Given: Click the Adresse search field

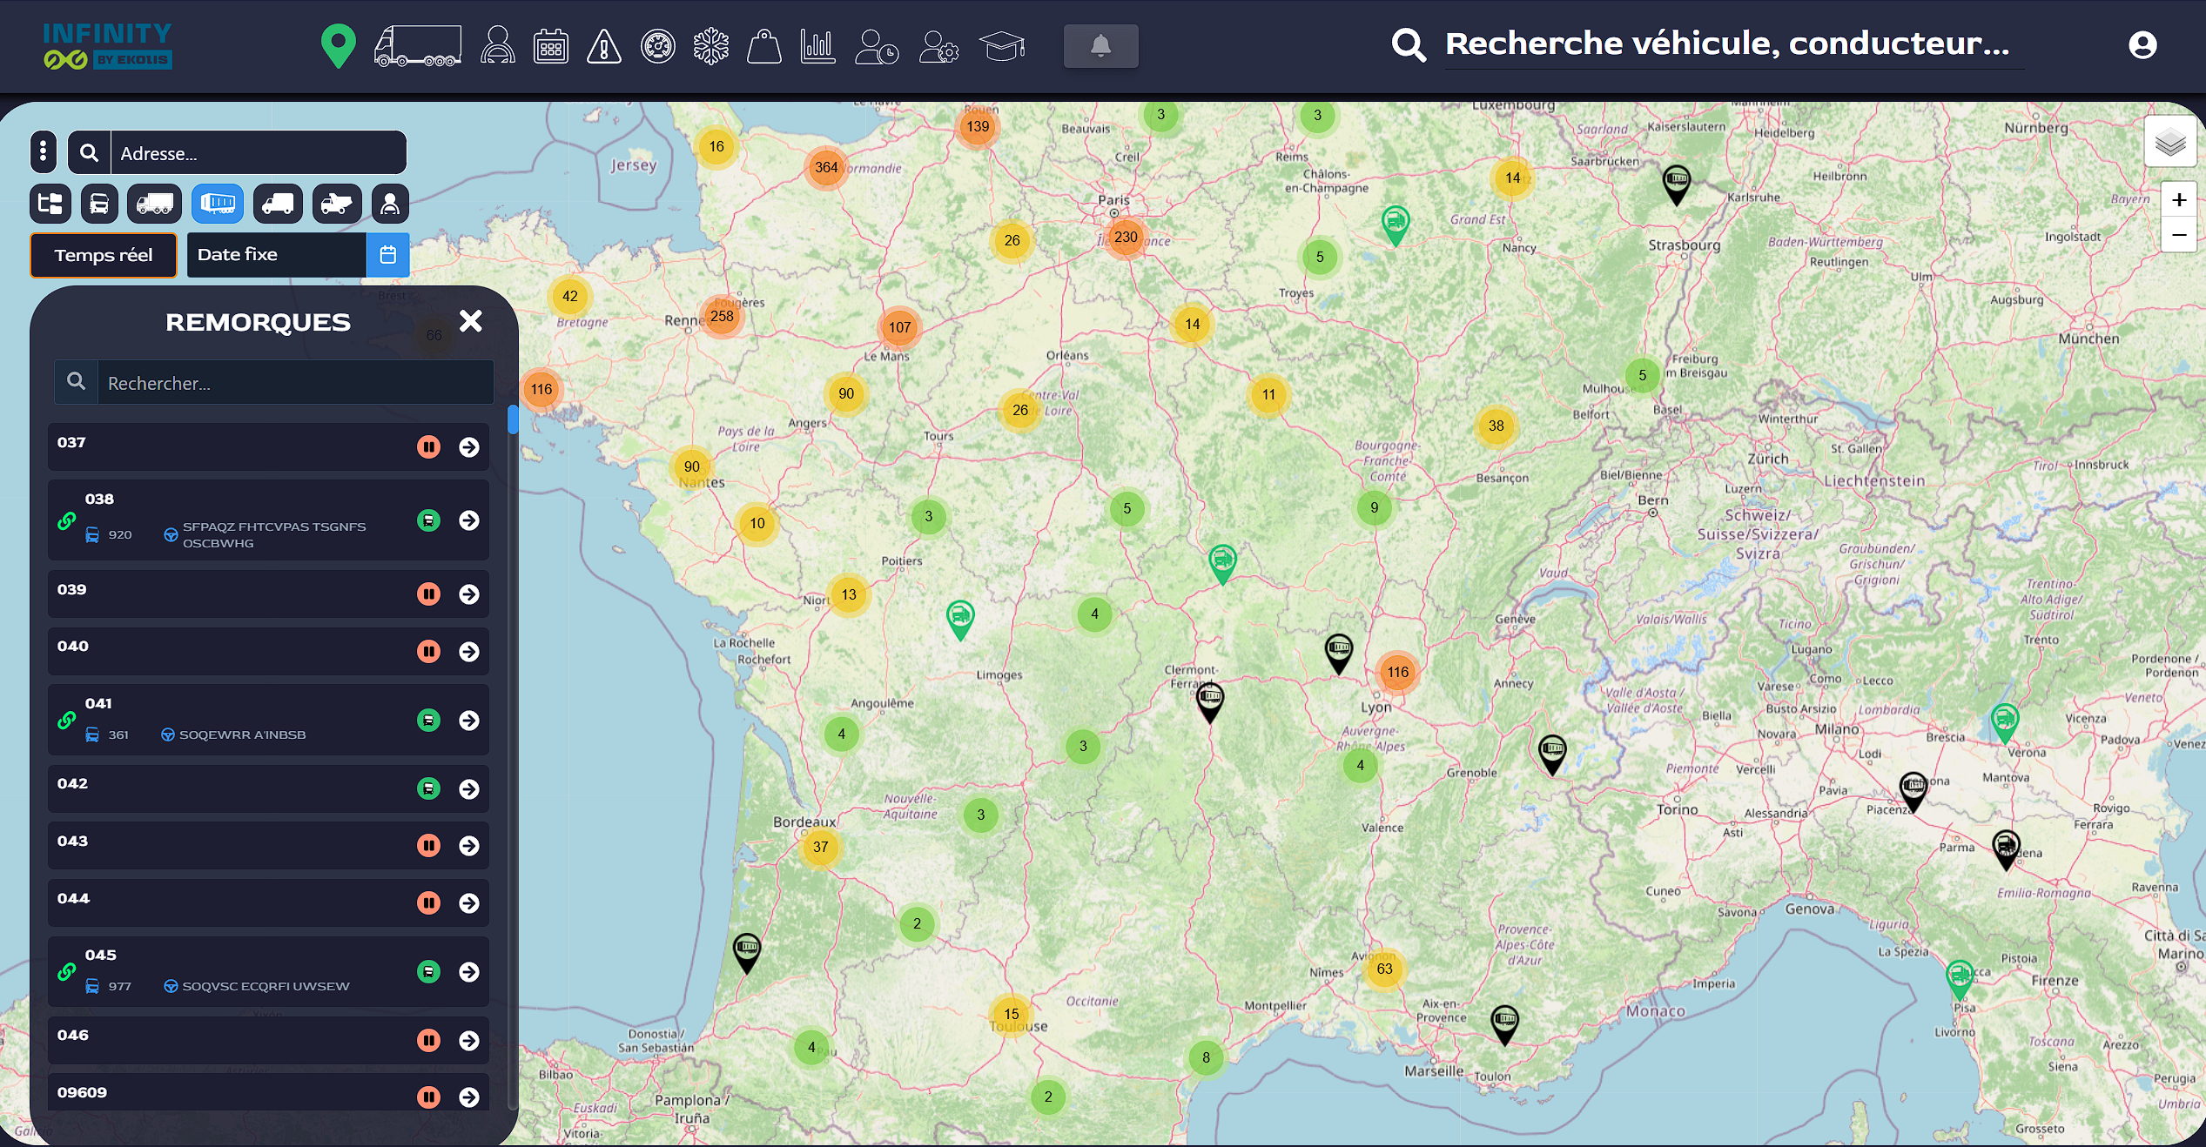Looking at the screenshot, I should [x=259, y=153].
